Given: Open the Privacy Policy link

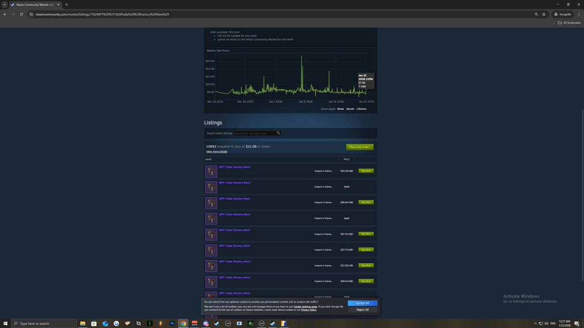Looking at the screenshot, I should point(309,310).
